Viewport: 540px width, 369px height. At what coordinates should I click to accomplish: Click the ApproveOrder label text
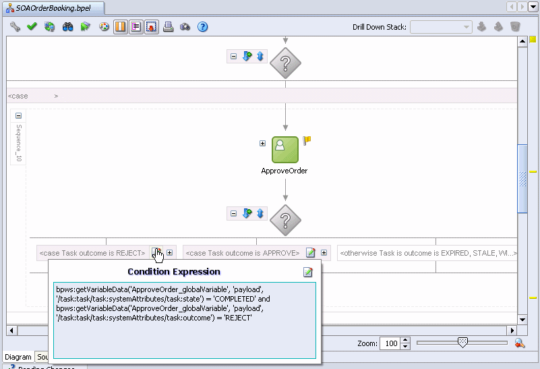tap(284, 171)
